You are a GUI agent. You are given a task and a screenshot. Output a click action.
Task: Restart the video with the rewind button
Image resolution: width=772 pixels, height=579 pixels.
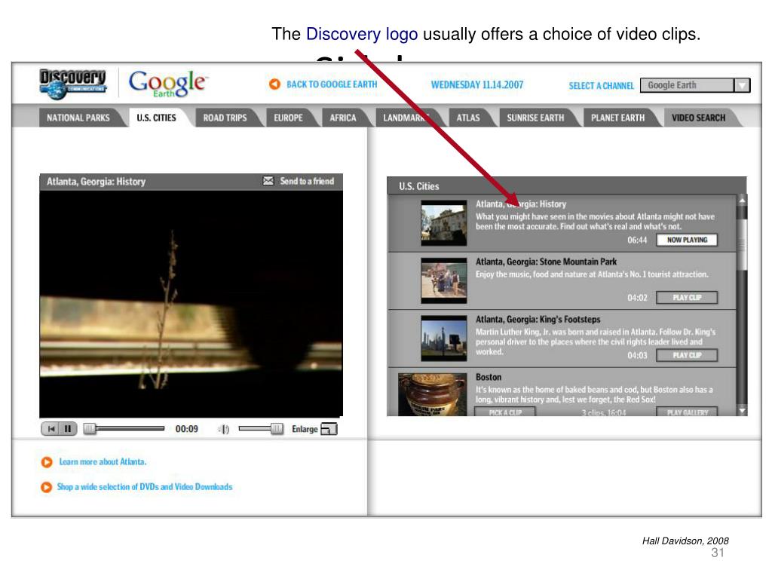pos(51,429)
